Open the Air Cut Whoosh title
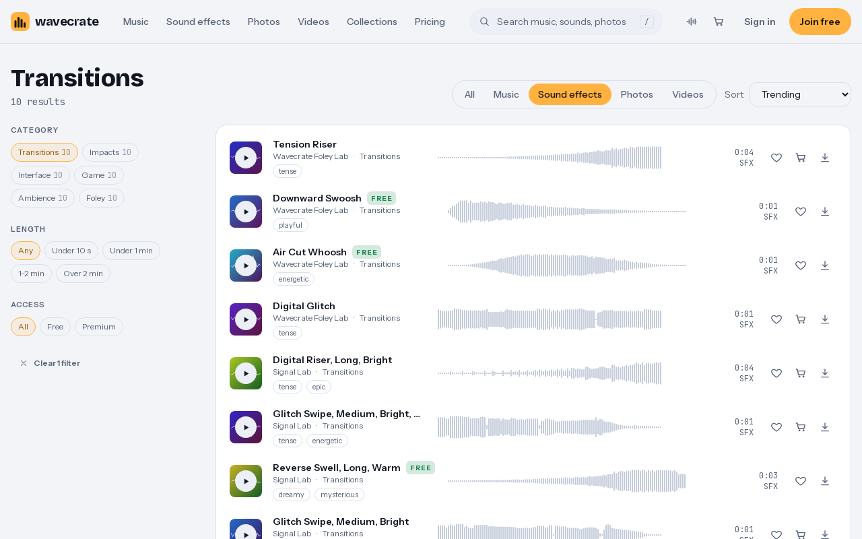 click(310, 252)
